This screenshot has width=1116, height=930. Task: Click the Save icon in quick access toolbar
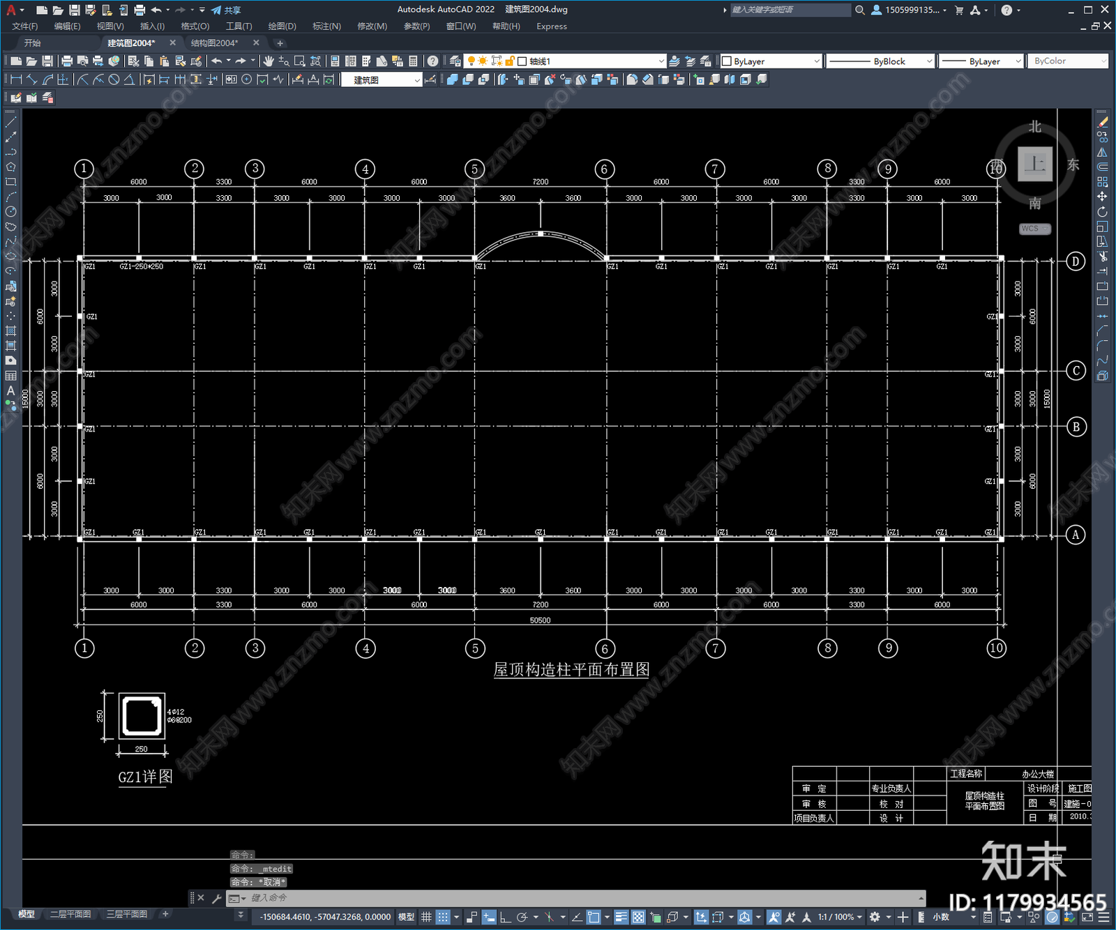tap(74, 10)
